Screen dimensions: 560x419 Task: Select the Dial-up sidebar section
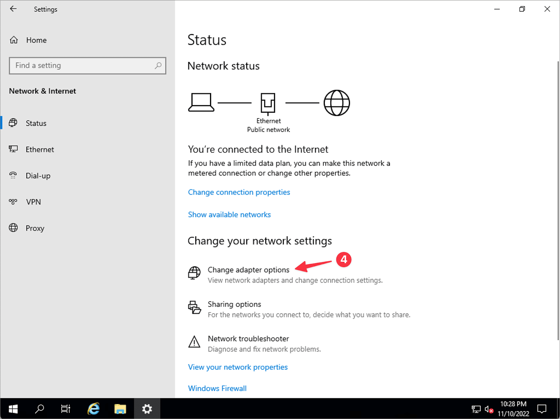tap(38, 176)
